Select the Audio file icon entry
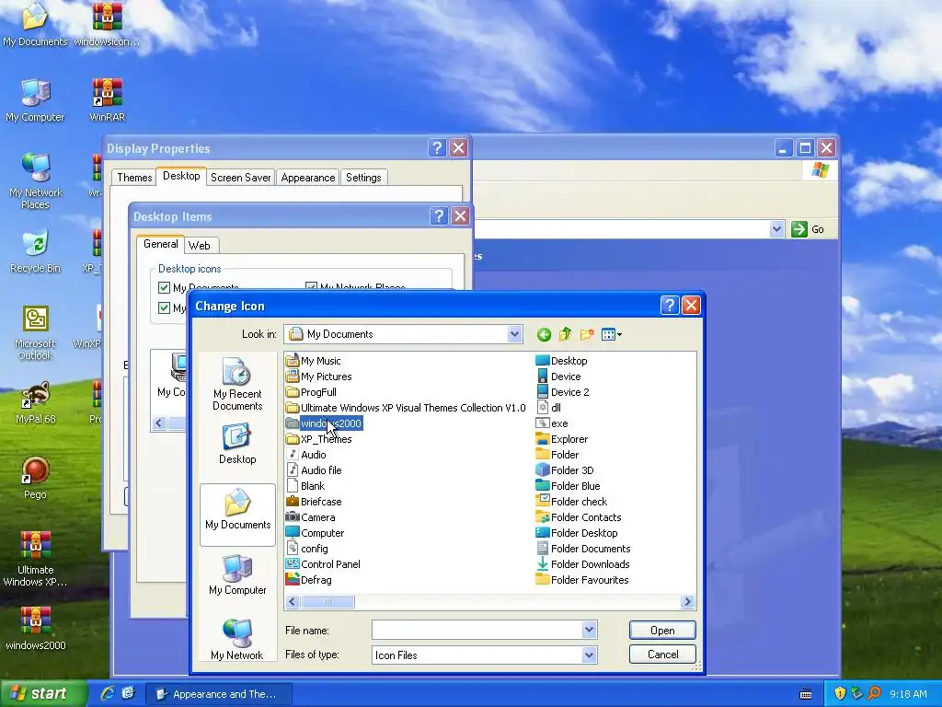Image resolution: width=942 pixels, height=707 pixels. click(314, 470)
